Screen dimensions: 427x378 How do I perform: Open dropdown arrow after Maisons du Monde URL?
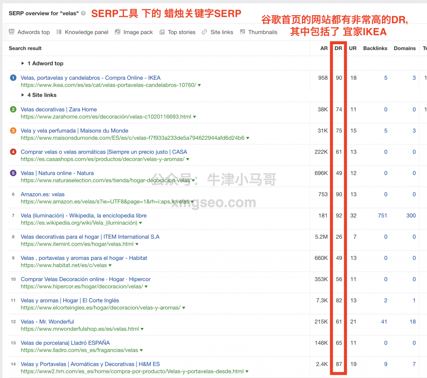tap(248, 138)
